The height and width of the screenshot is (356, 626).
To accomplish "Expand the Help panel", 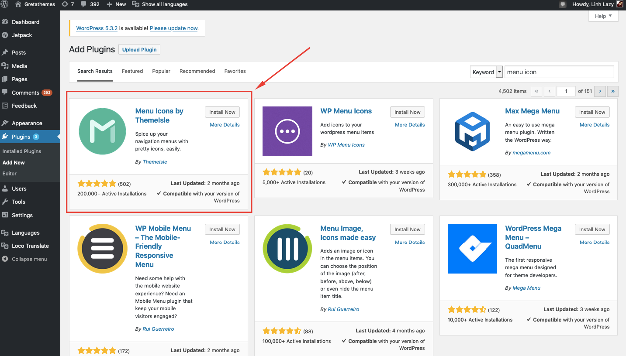I will pos(603,16).
